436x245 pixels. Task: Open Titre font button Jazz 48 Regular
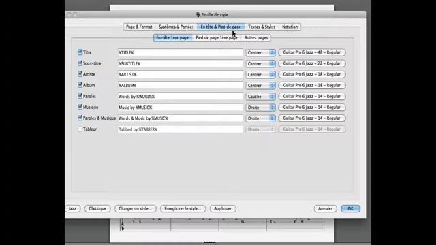click(x=312, y=52)
